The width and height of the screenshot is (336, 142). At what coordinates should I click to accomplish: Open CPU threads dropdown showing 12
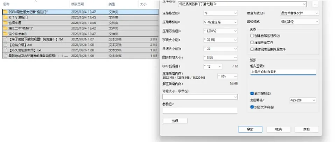212,66
